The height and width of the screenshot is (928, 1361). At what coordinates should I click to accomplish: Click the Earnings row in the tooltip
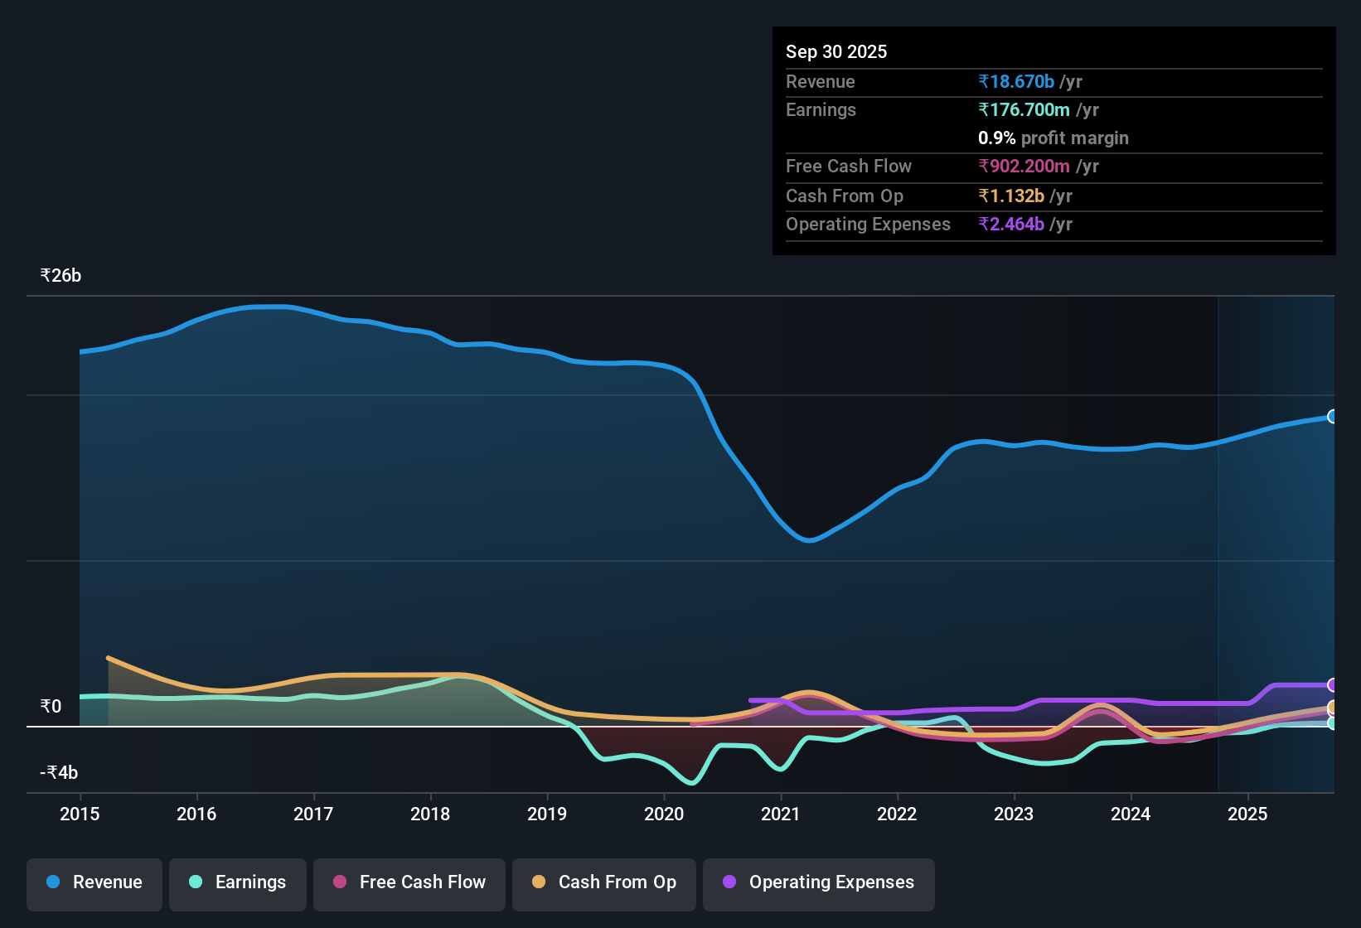[821, 109]
